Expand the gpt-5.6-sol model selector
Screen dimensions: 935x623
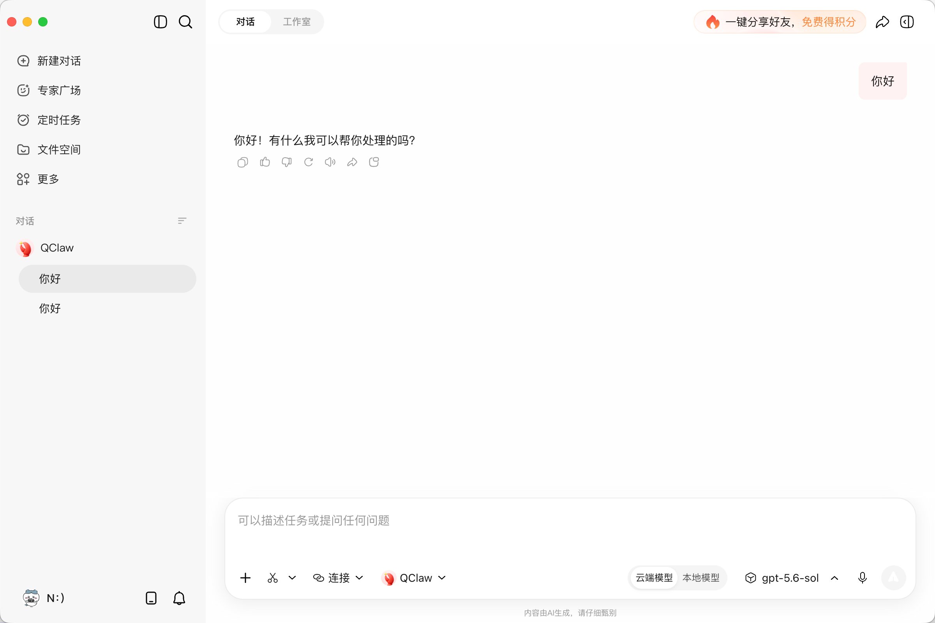(792, 578)
